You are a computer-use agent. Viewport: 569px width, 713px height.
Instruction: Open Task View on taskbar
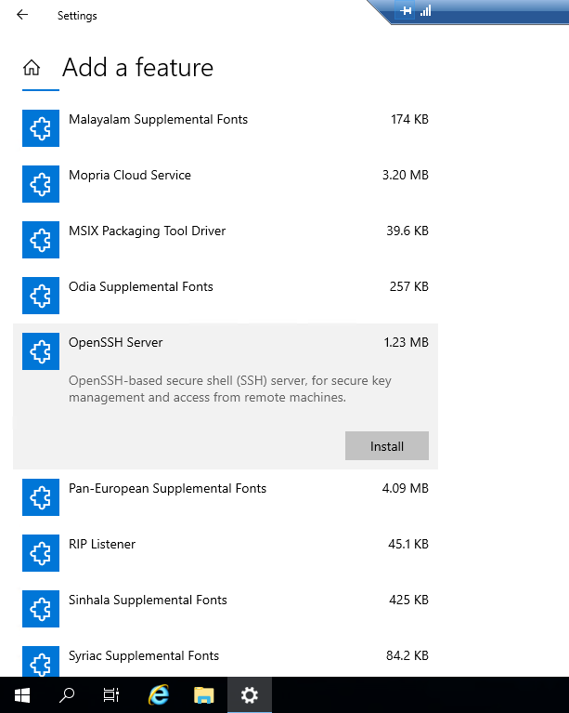111,694
